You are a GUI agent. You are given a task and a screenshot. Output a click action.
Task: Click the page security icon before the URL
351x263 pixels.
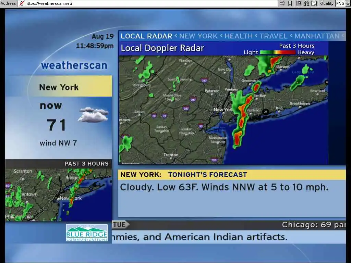(22, 3)
